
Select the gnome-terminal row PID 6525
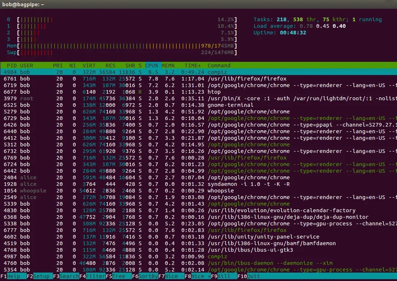[198, 105]
